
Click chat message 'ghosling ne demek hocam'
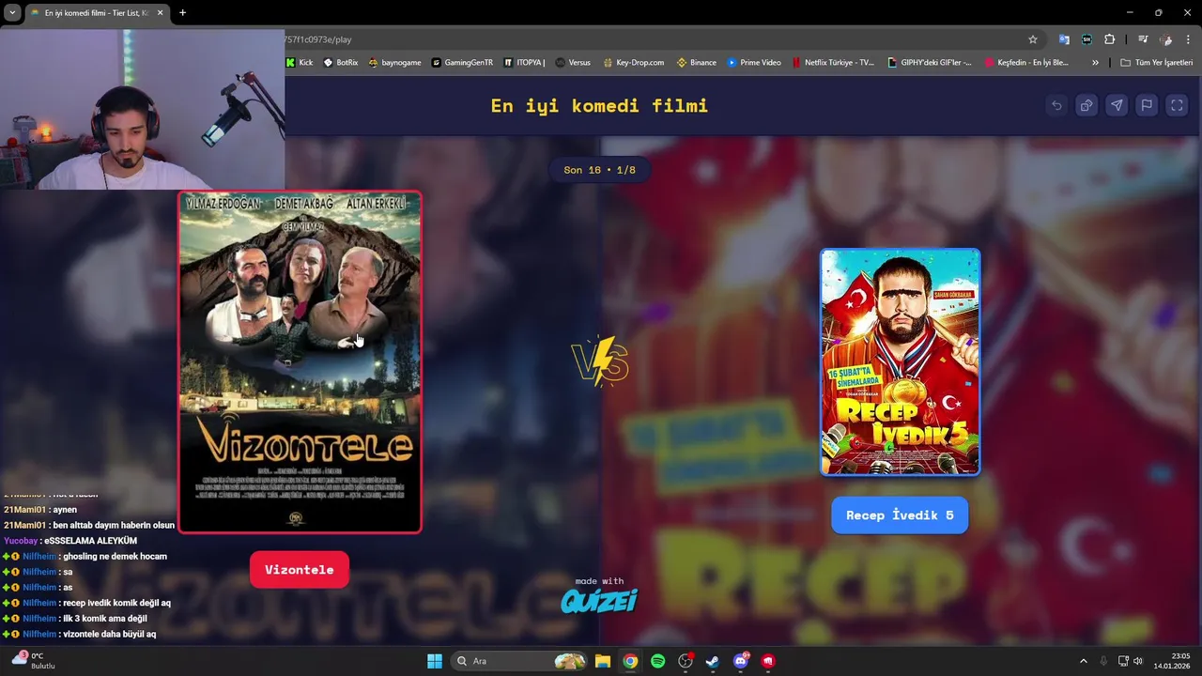[114, 556]
